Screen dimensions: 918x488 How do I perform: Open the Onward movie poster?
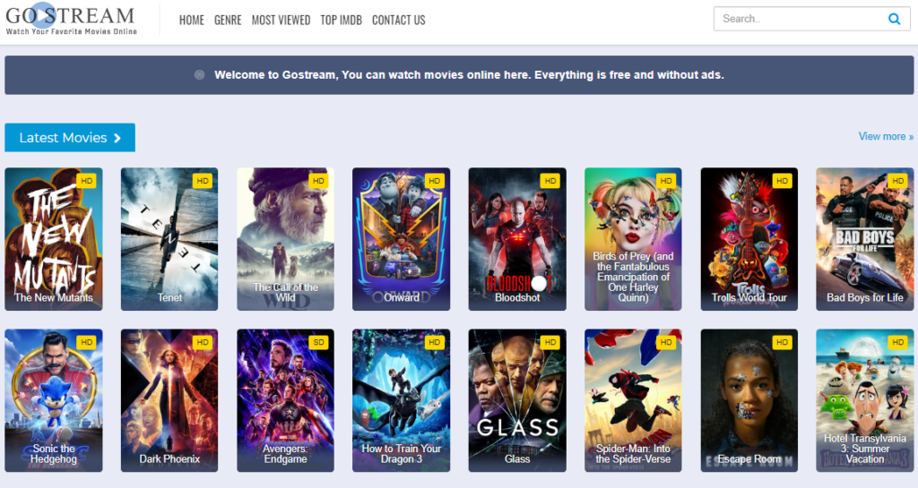401,239
